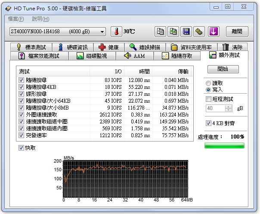Open the 健康 tab with red cross

click(108, 47)
